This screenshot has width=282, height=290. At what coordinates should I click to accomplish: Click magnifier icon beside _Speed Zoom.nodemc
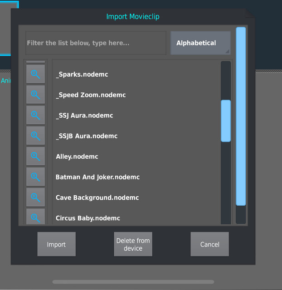point(35,95)
